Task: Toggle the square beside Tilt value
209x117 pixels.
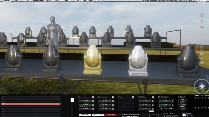Action: pyautogui.click(x=113, y=105)
